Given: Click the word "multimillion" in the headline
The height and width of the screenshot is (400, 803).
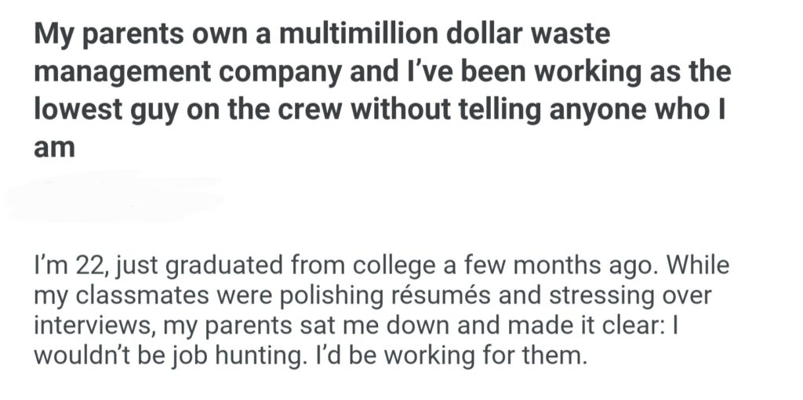Looking at the screenshot, I should (x=363, y=36).
